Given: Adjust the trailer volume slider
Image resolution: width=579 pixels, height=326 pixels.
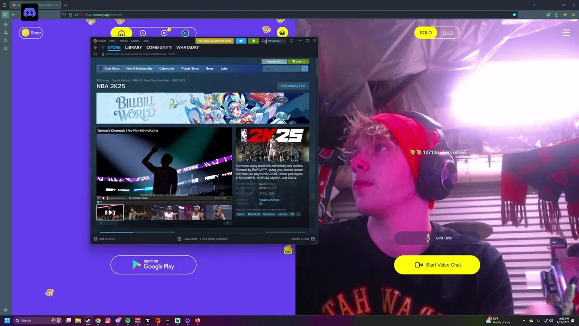Looking at the screenshot, I should click(117, 198).
